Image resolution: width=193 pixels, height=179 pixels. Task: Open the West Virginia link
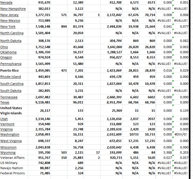pos(11,141)
